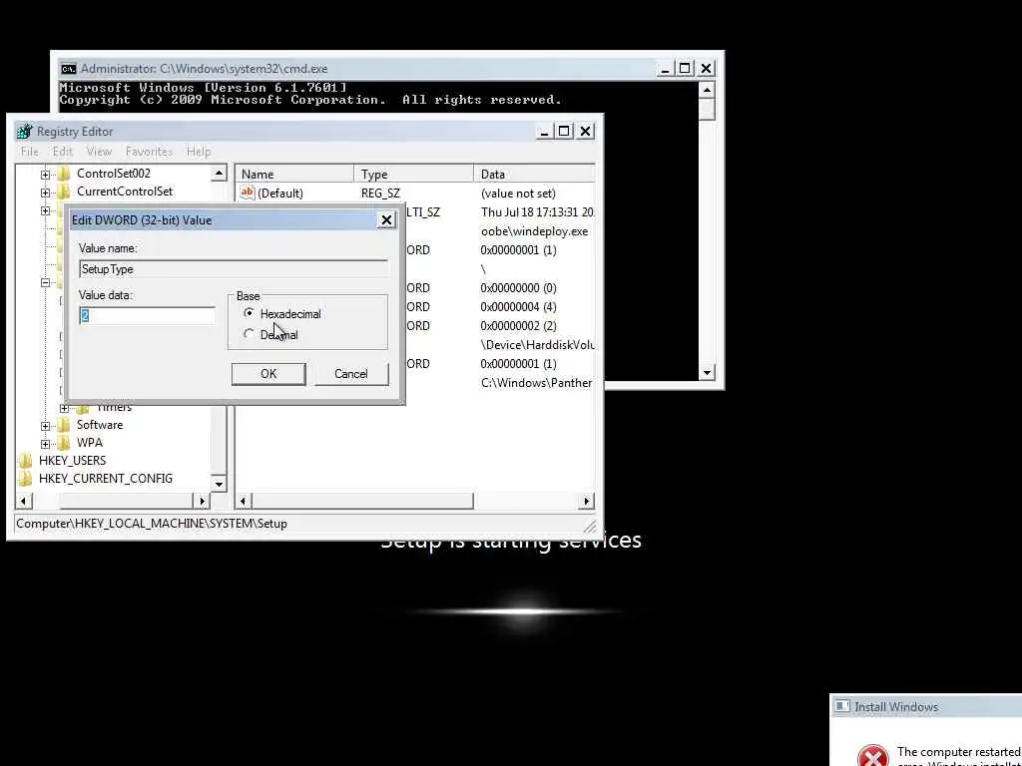Expand the Timers tree node

pyautogui.click(x=64, y=408)
